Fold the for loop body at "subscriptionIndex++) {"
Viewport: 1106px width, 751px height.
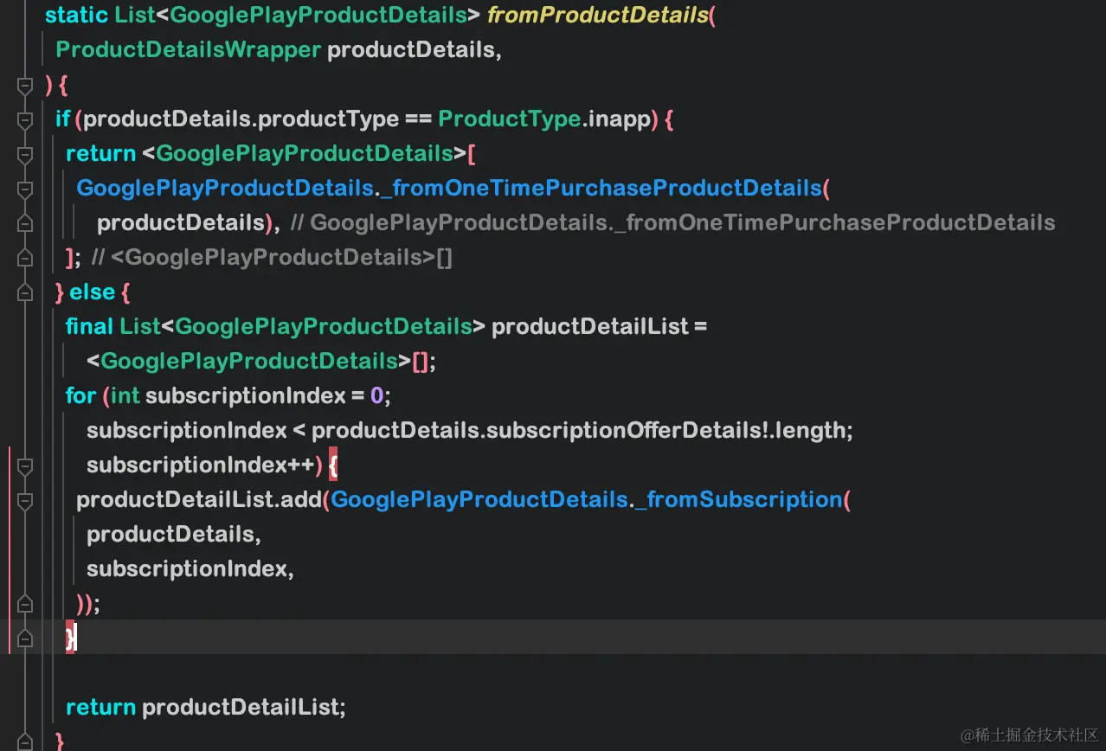click(24, 465)
